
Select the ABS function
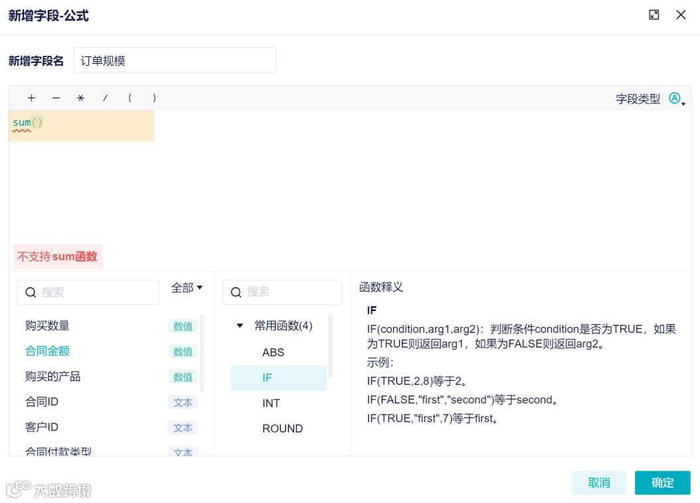[x=272, y=352]
